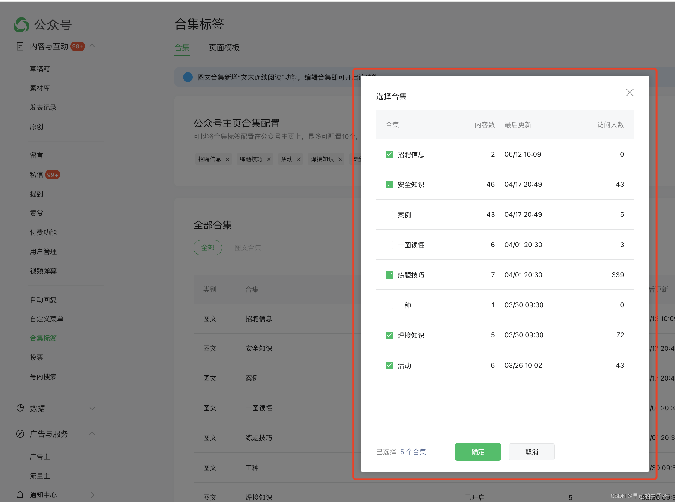
Task: Click the 广告与服务 compass icon
Action: pyautogui.click(x=20, y=434)
